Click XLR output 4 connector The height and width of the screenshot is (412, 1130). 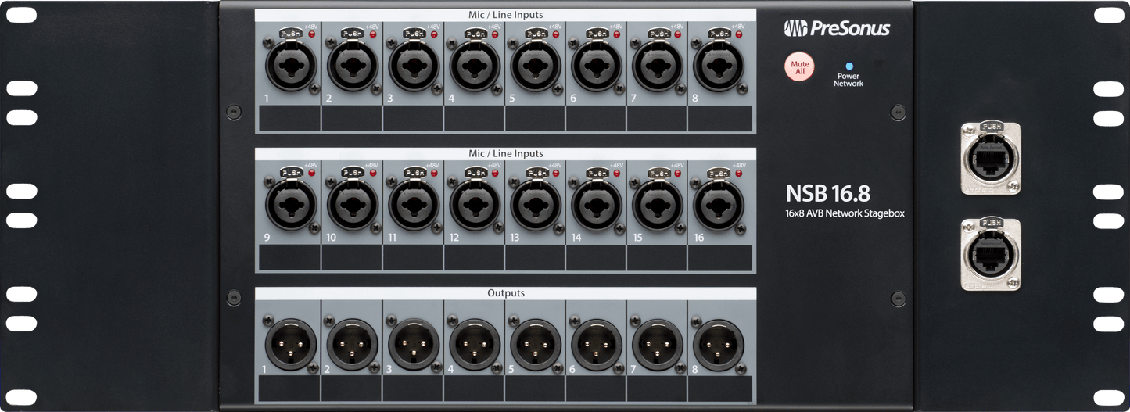pyautogui.click(x=474, y=344)
